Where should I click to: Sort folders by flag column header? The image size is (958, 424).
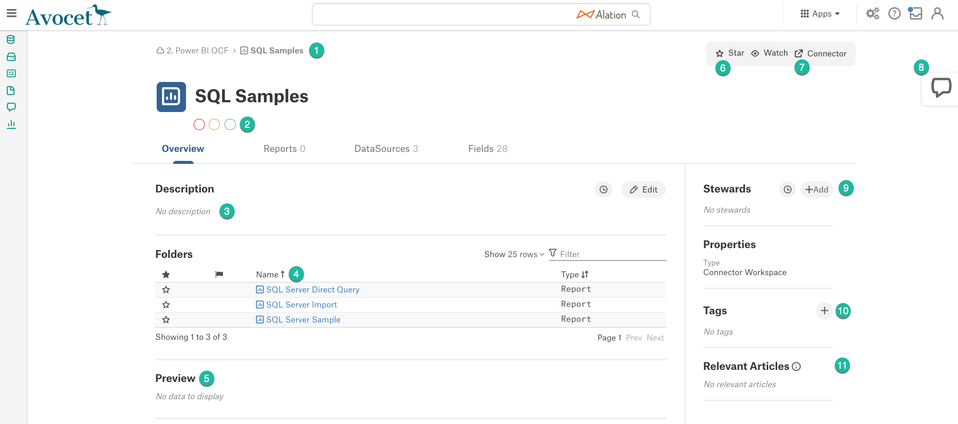(219, 274)
